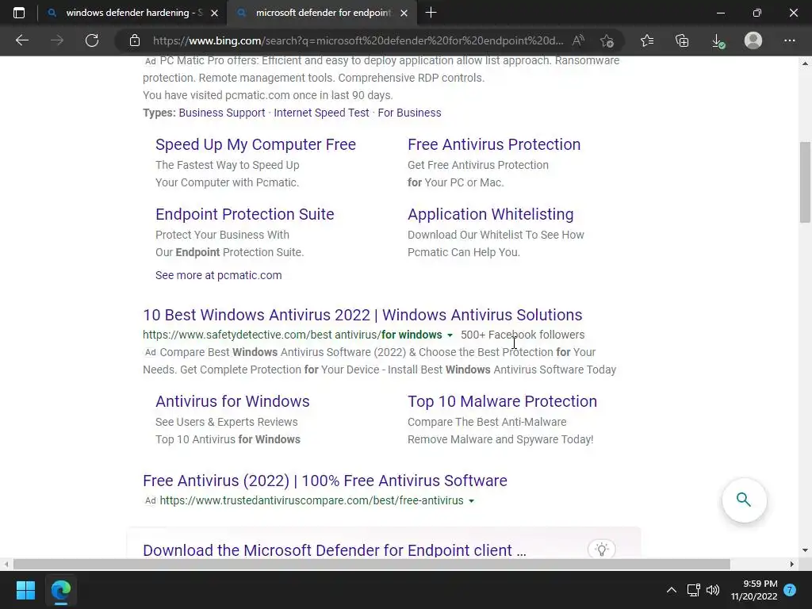The height and width of the screenshot is (609, 812).
Task: Click For Business type link
Action: (410, 113)
